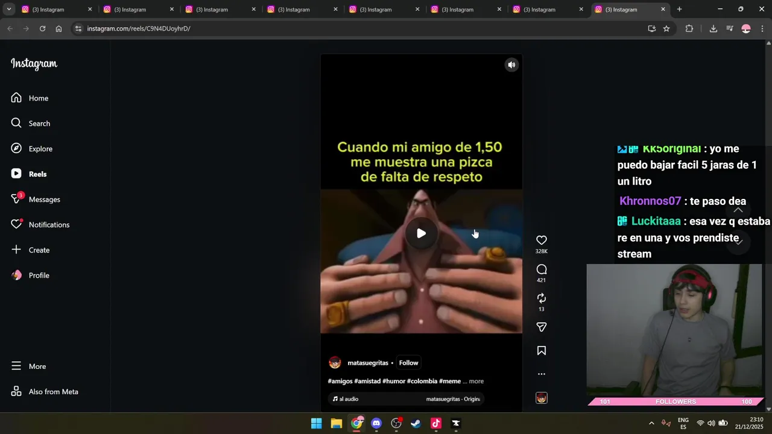Go to the Explore section
Viewport: 772px width, 434px height.
click(x=32, y=149)
